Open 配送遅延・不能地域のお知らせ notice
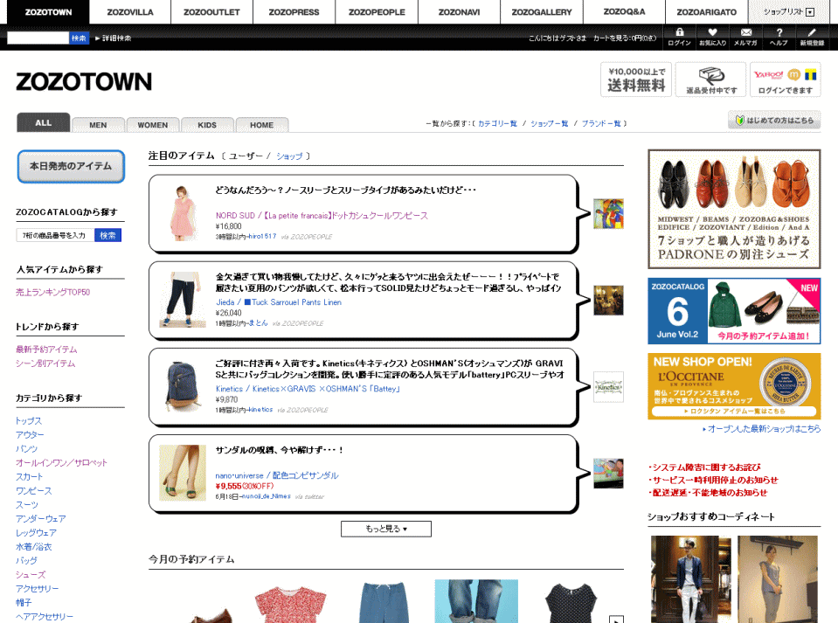This screenshot has width=838, height=623. tap(708, 493)
